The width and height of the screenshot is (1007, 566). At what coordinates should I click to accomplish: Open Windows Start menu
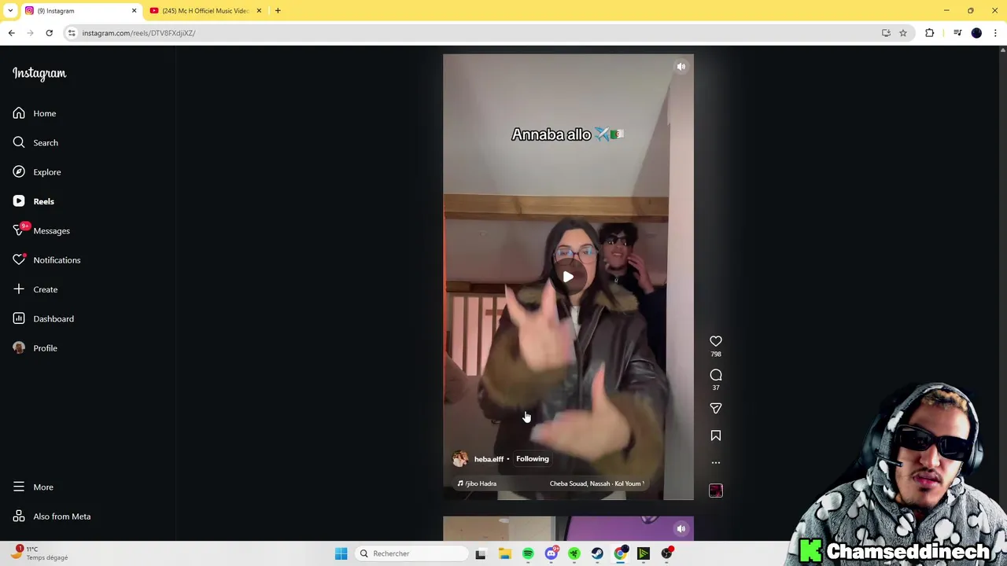click(x=341, y=553)
